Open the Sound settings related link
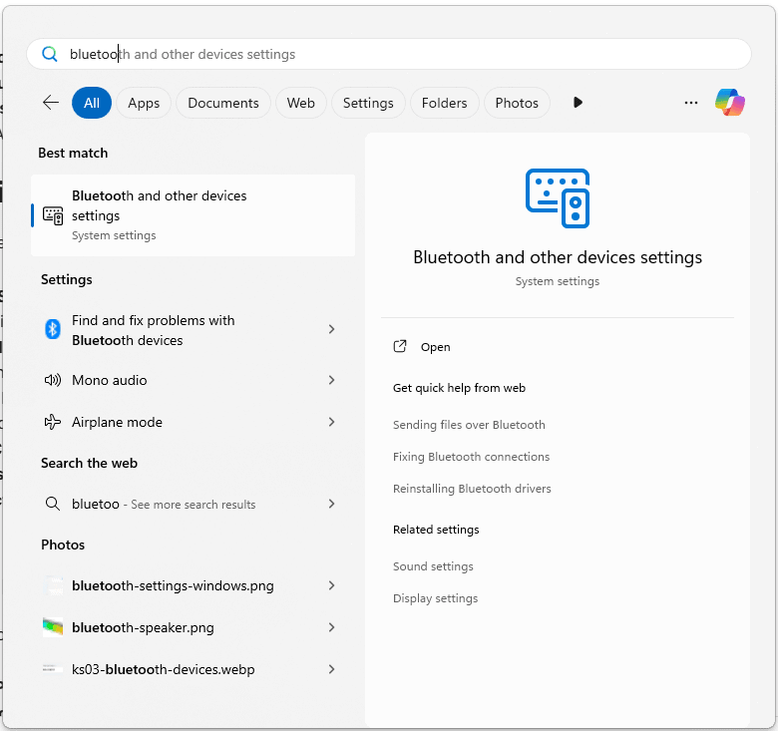This screenshot has height=731, width=778. coord(433,566)
